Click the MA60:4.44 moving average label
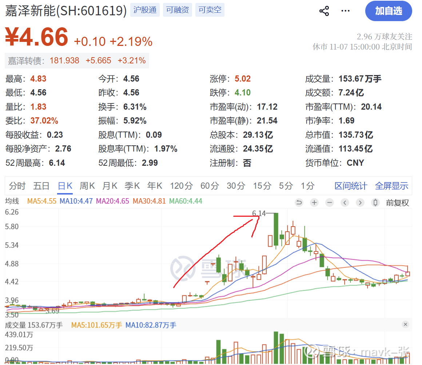The height and width of the screenshot is (365, 422). pyautogui.click(x=186, y=201)
